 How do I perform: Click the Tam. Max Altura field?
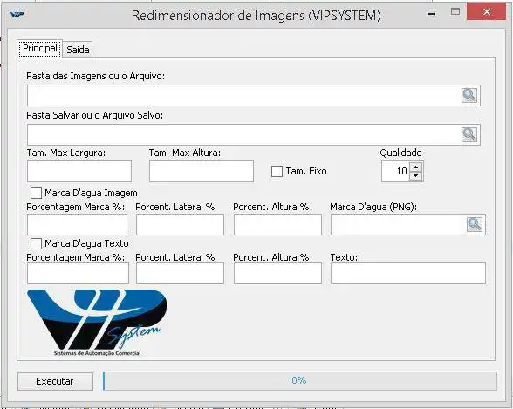202,171
